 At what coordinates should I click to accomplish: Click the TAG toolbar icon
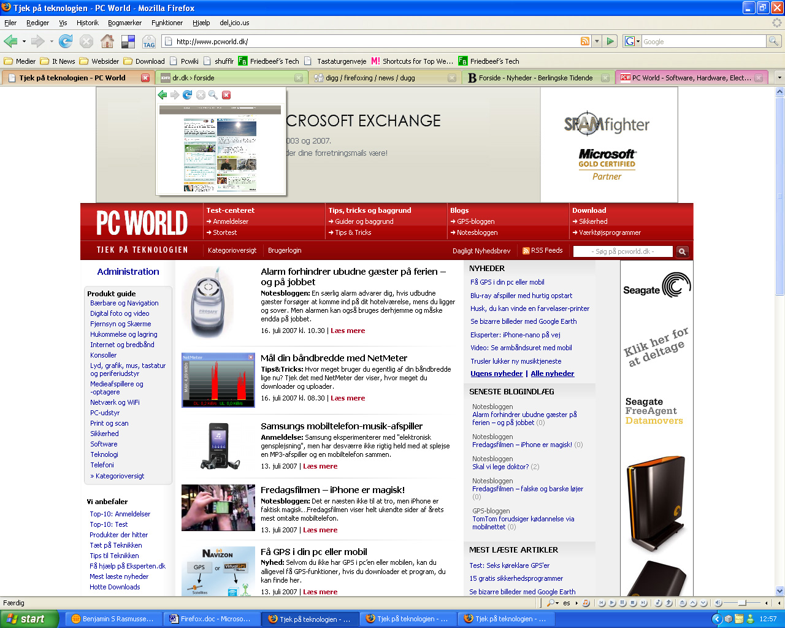tap(149, 42)
